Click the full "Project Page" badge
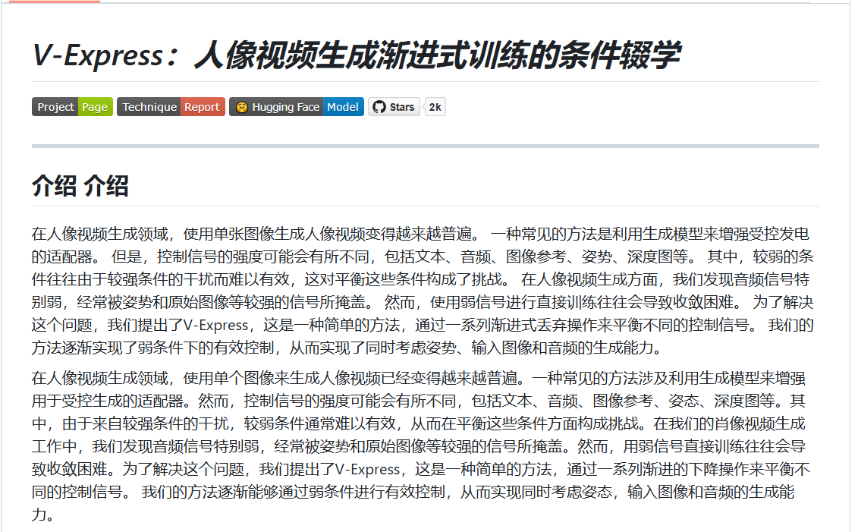This screenshot has height=532, width=858. [x=72, y=106]
